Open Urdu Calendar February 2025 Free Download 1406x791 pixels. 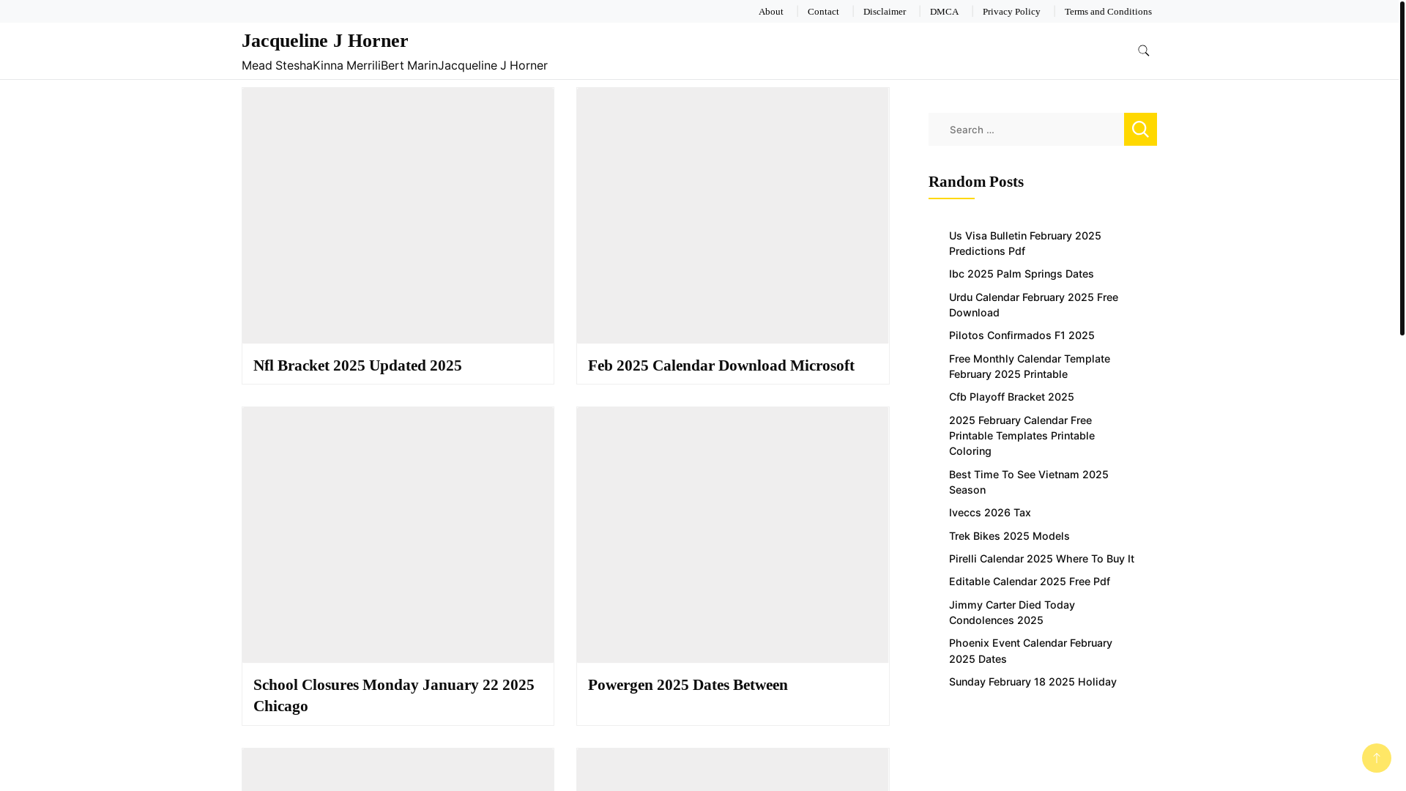[x=1033, y=305]
